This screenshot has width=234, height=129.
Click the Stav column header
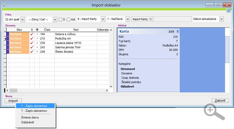(19, 30)
